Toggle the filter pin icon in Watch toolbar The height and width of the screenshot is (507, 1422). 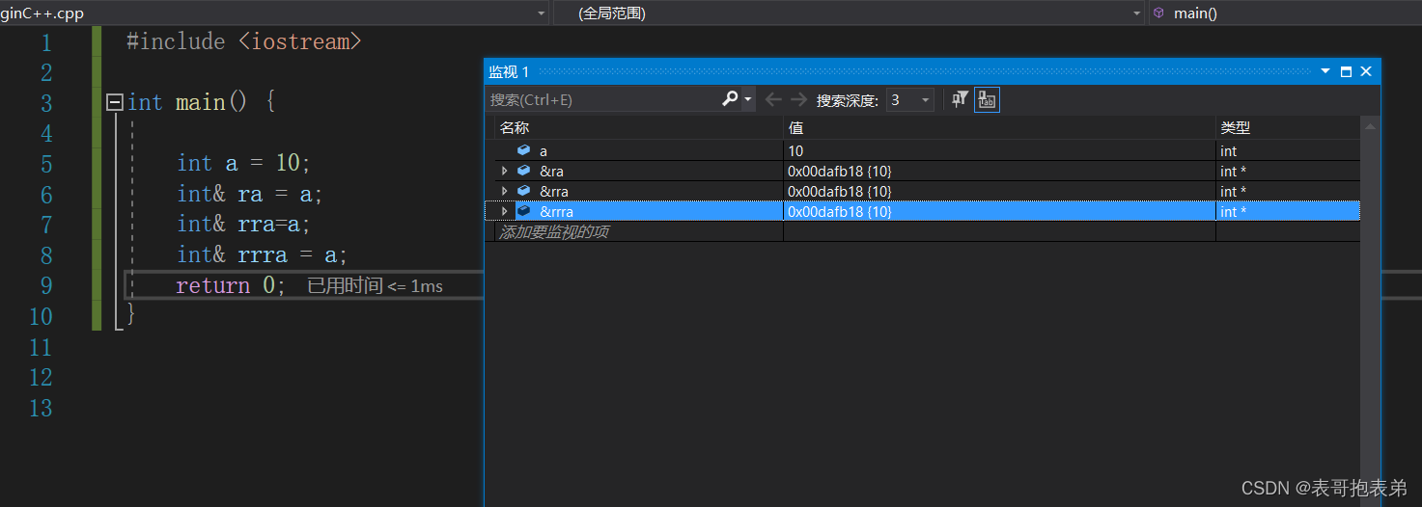coord(960,99)
